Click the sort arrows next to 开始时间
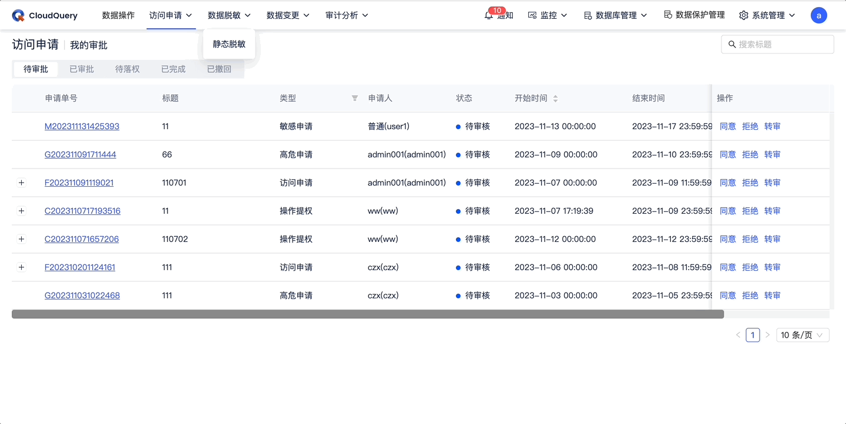Image resolution: width=846 pixels, height=424 pixels. (x=557, y=99)
